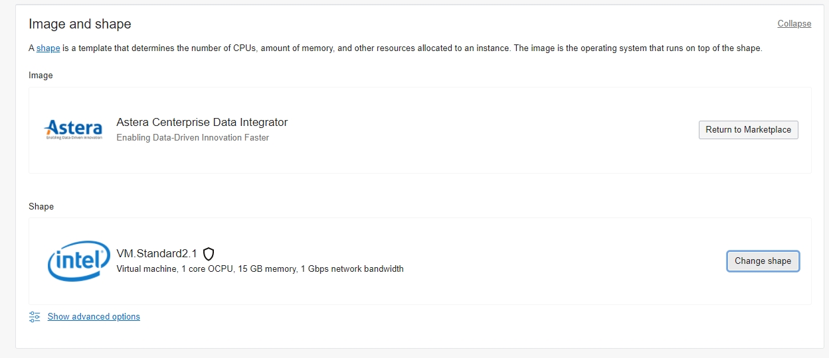This screenshot has width=829, height=358.
Task: Click "Enabling Data-Driven Innovation Faster" subtitle
Action: 193,138
